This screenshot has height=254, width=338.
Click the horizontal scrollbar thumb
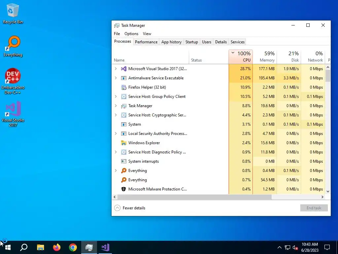tap(195, 197)
